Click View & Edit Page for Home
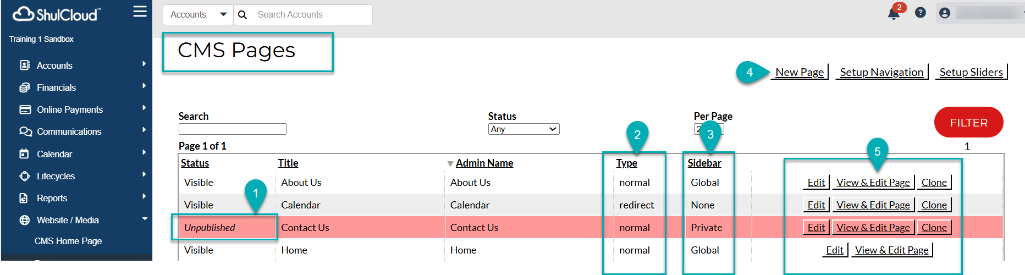Screen dimensions: 1025x275 pos(892,250)
